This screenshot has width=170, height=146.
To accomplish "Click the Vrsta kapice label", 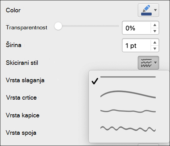I will [23, 115].
